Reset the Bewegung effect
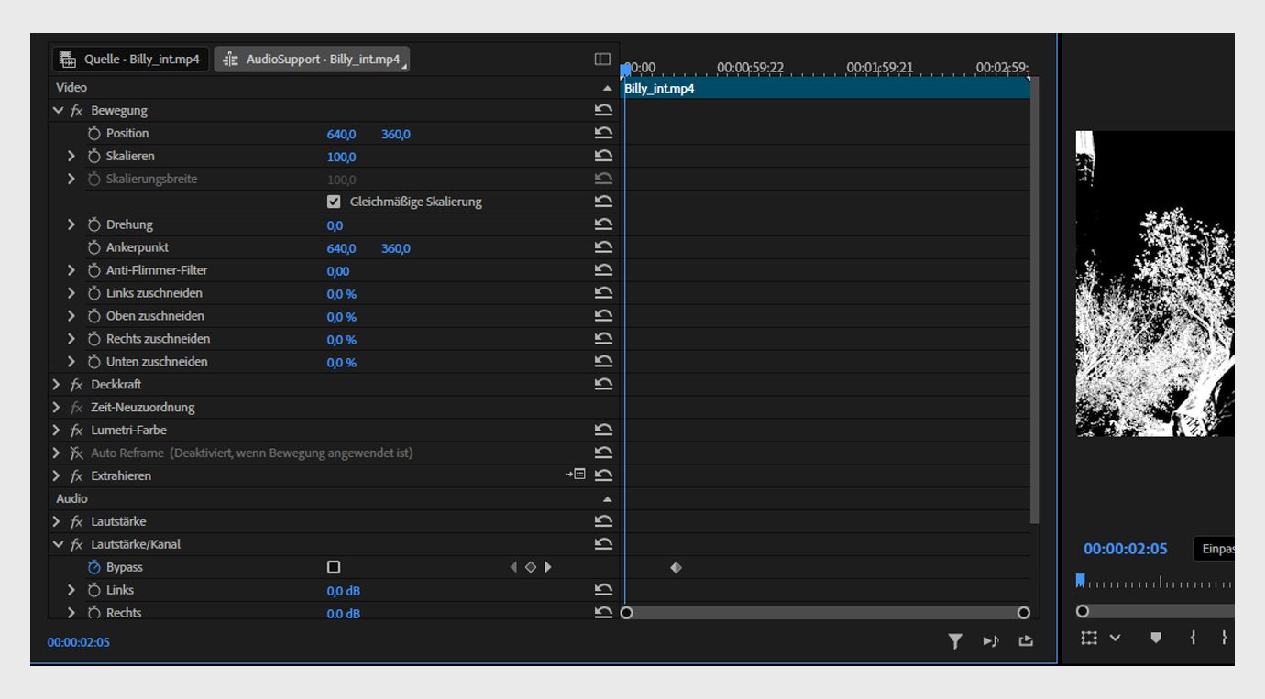Image resolution: width=1265 pixels, height=699 pixels. pyautogui.click(x=603, y=110)
